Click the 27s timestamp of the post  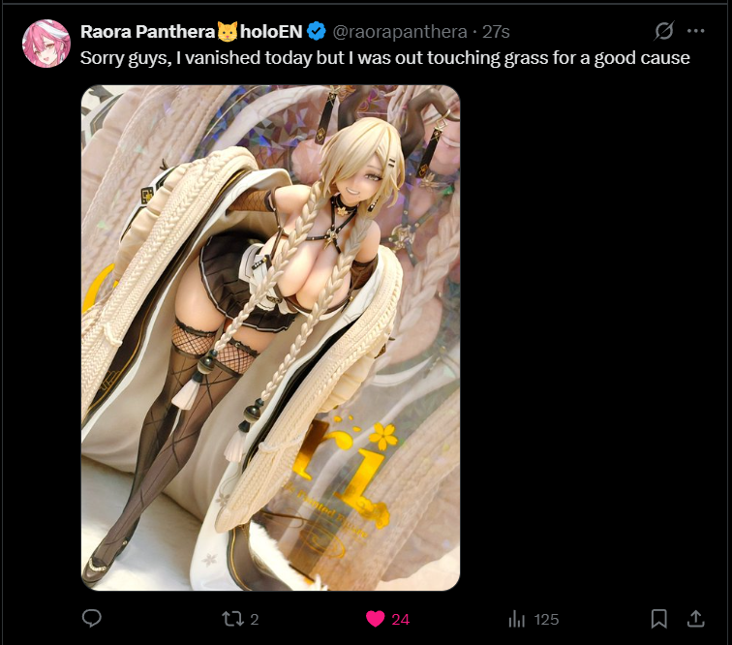[x=496, y=32]
